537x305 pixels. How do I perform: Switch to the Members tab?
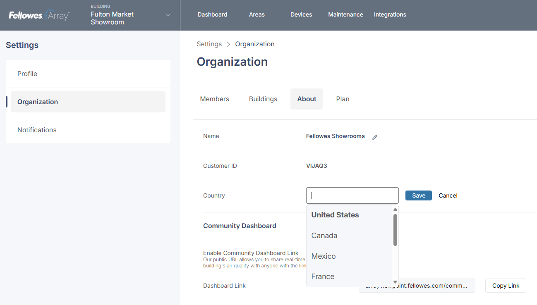pos(215,99)
